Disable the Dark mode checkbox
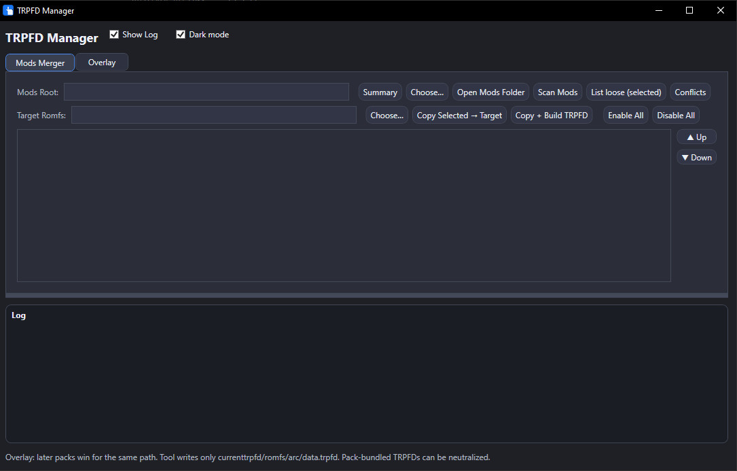The height and width of the screenshot is (471, 737). point(181,35)
